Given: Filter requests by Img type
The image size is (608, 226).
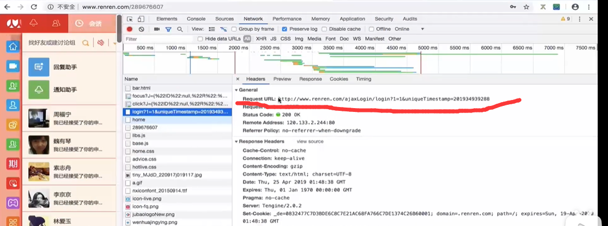Looking at the screenshot, I should pyautogui.click(x=299, y=39).
